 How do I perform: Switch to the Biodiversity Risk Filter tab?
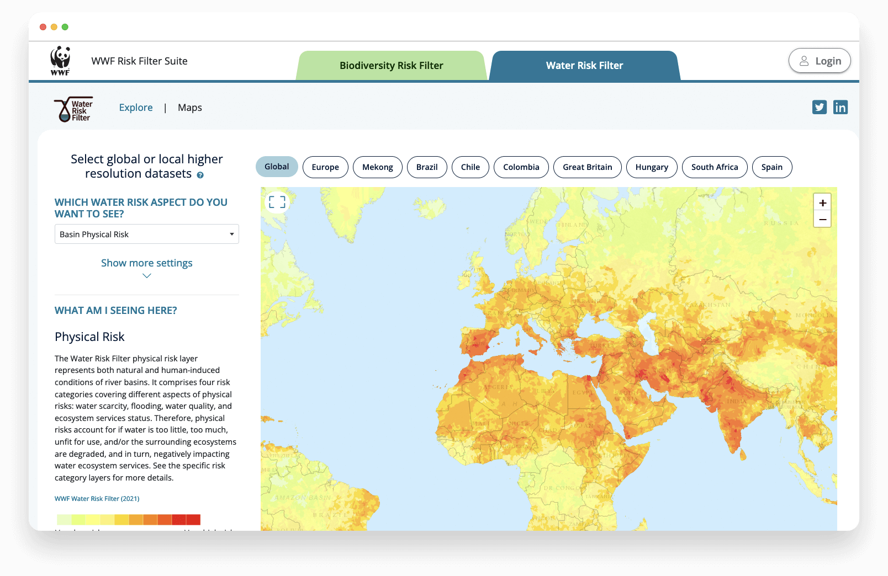pyautogui.click(x=391, y=65)
